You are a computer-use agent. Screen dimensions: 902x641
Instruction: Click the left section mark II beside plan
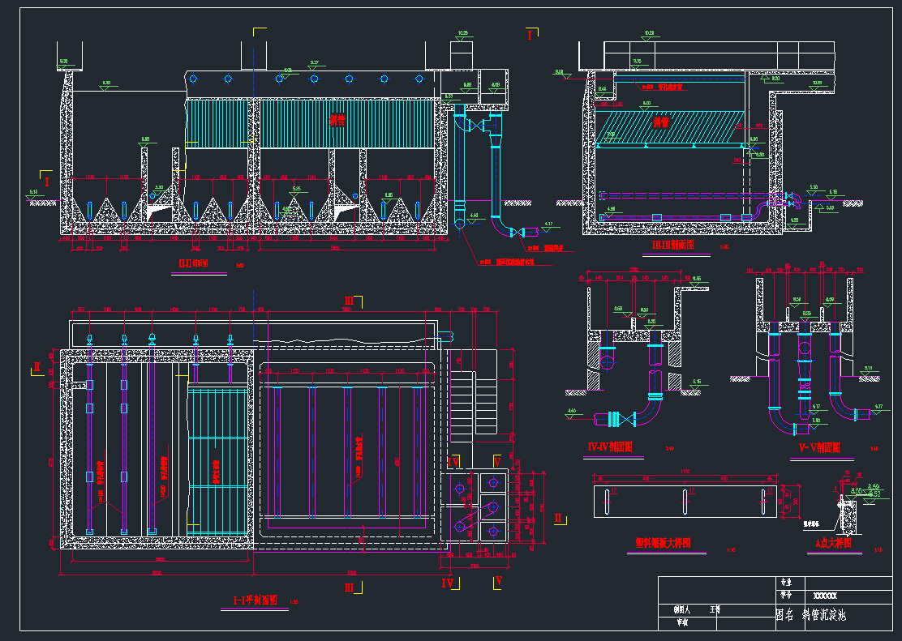(x=37, y=368)
